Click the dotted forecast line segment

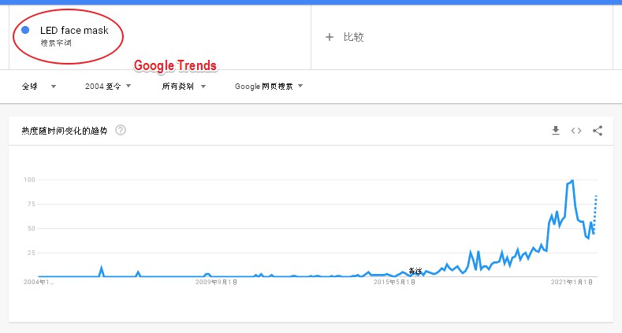595,214
